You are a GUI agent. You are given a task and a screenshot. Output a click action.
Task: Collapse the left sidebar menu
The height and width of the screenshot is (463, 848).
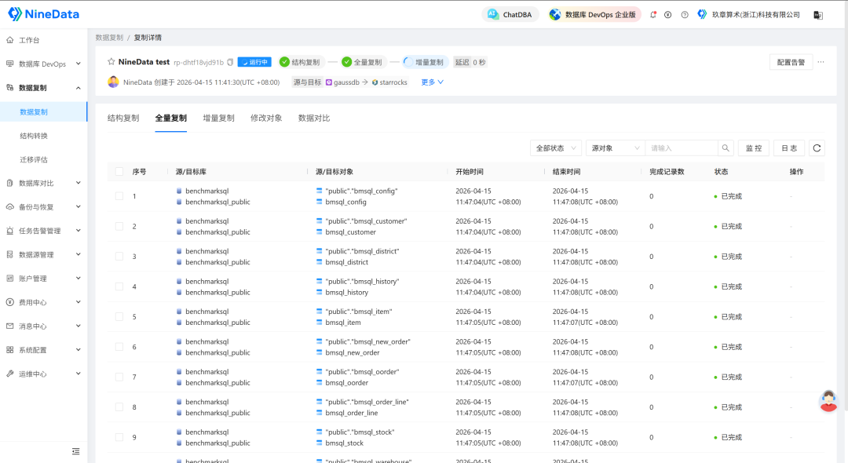click(75, 451)
